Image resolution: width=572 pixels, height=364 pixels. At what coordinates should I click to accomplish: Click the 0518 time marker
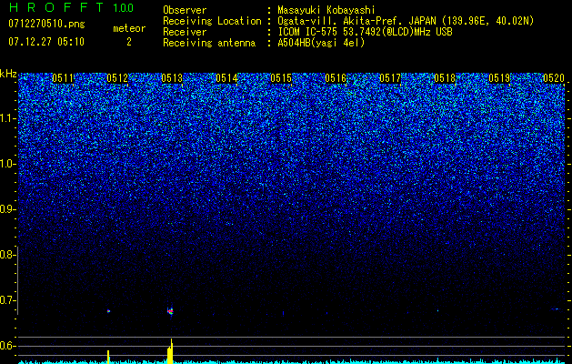click(x=445, y=78)
